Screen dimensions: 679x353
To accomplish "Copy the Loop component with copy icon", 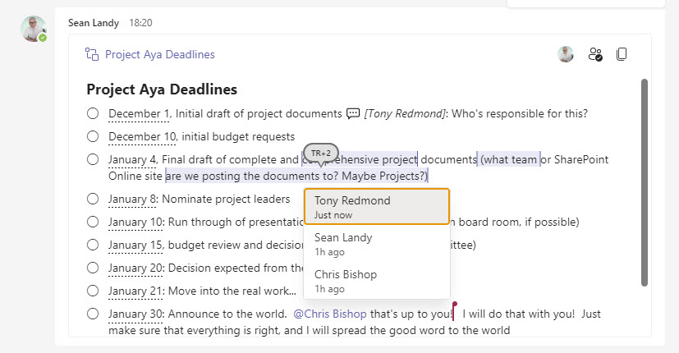I will click(622, 54).
